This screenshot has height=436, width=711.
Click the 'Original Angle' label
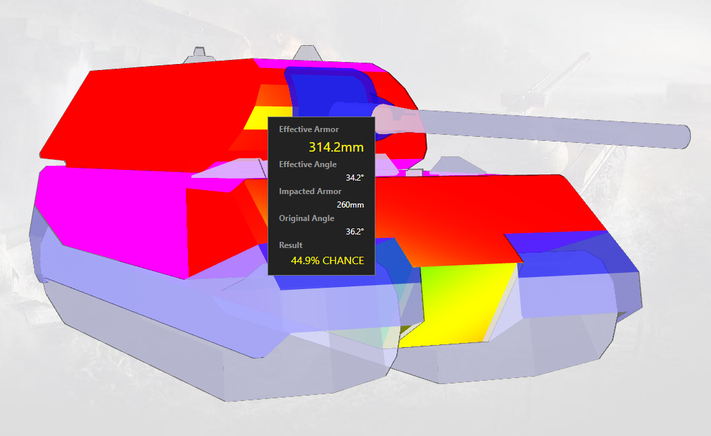tap(307, 218)
